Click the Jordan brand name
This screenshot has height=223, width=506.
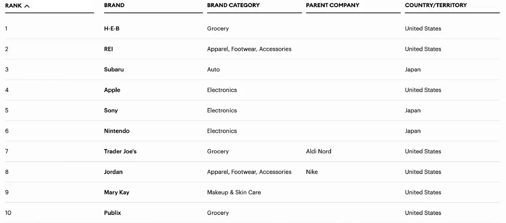113,172
